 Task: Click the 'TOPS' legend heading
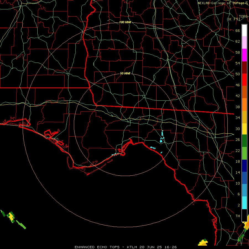point(243,17)
